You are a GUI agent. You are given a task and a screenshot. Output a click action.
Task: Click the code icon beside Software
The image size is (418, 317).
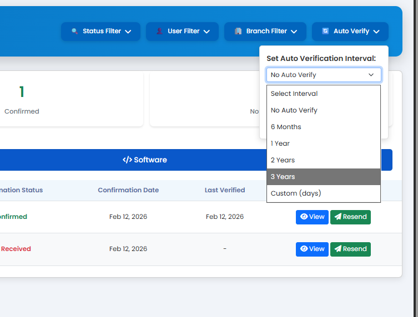coord(128,160)
